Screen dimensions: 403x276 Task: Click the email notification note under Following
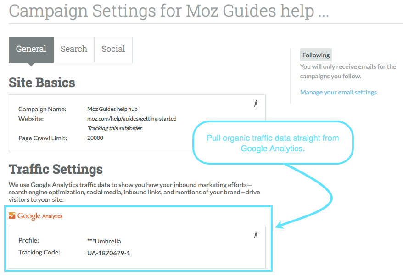pos(348,72)
